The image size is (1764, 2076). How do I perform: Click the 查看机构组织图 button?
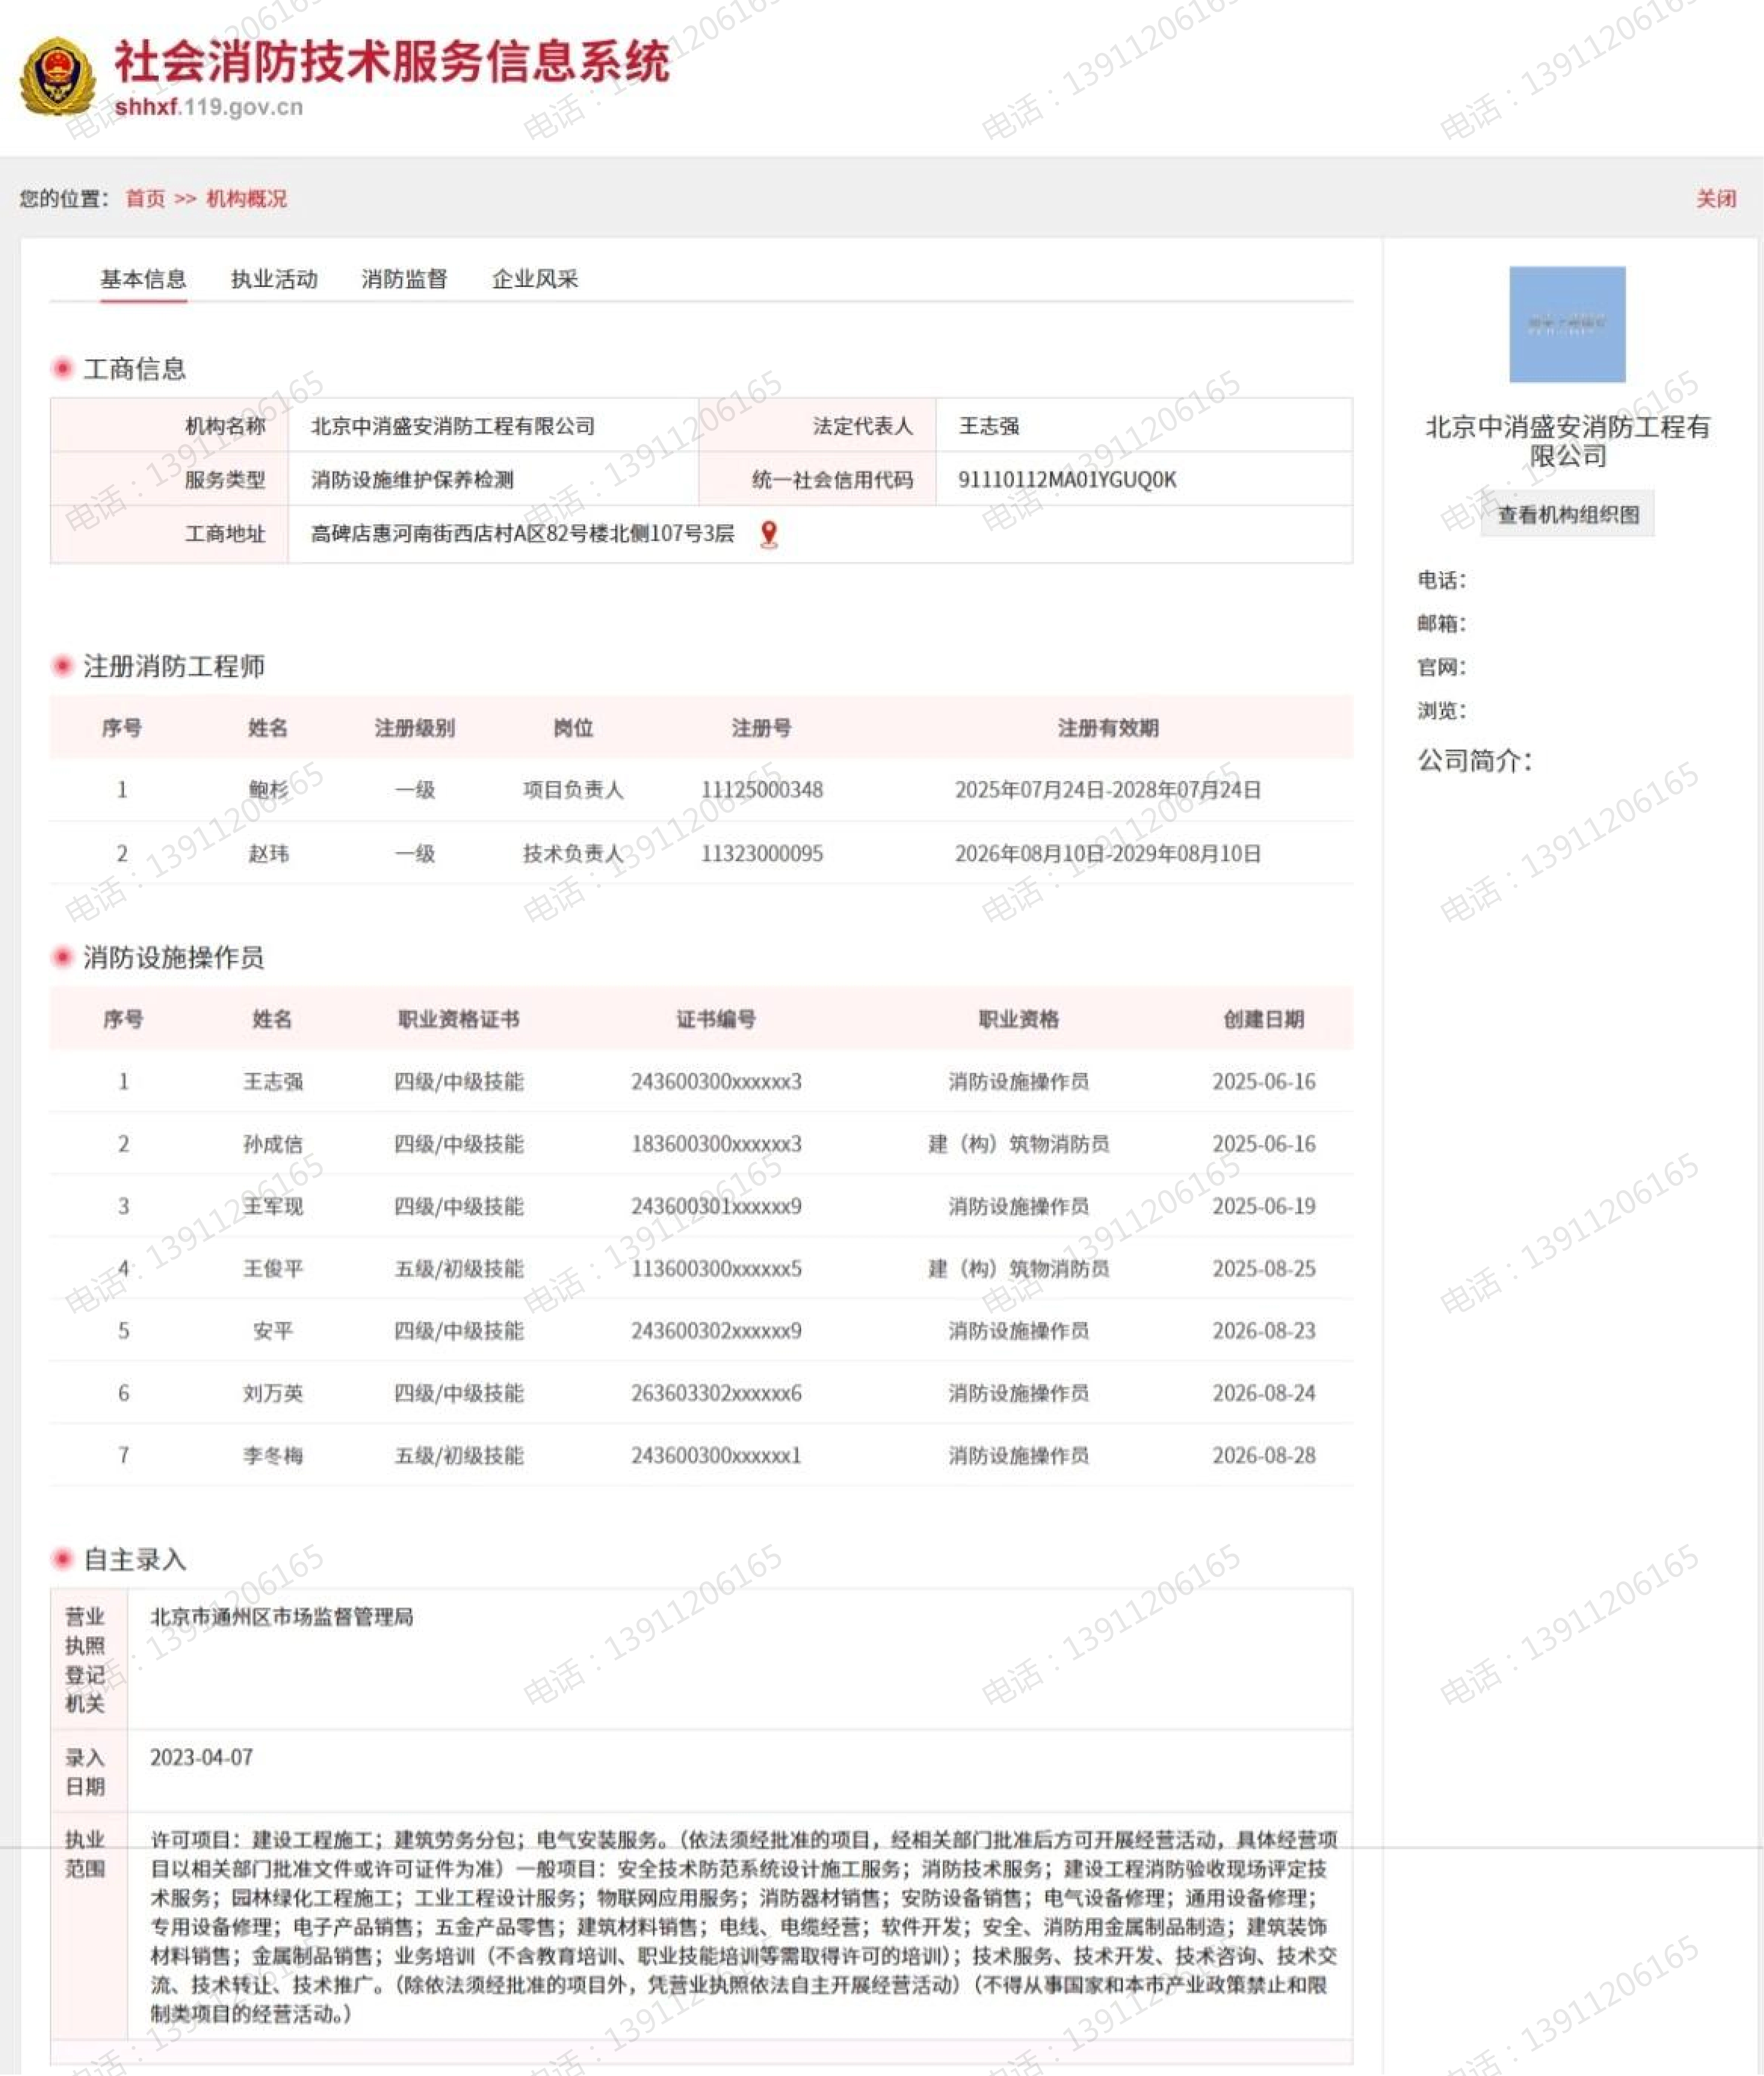1568,514
